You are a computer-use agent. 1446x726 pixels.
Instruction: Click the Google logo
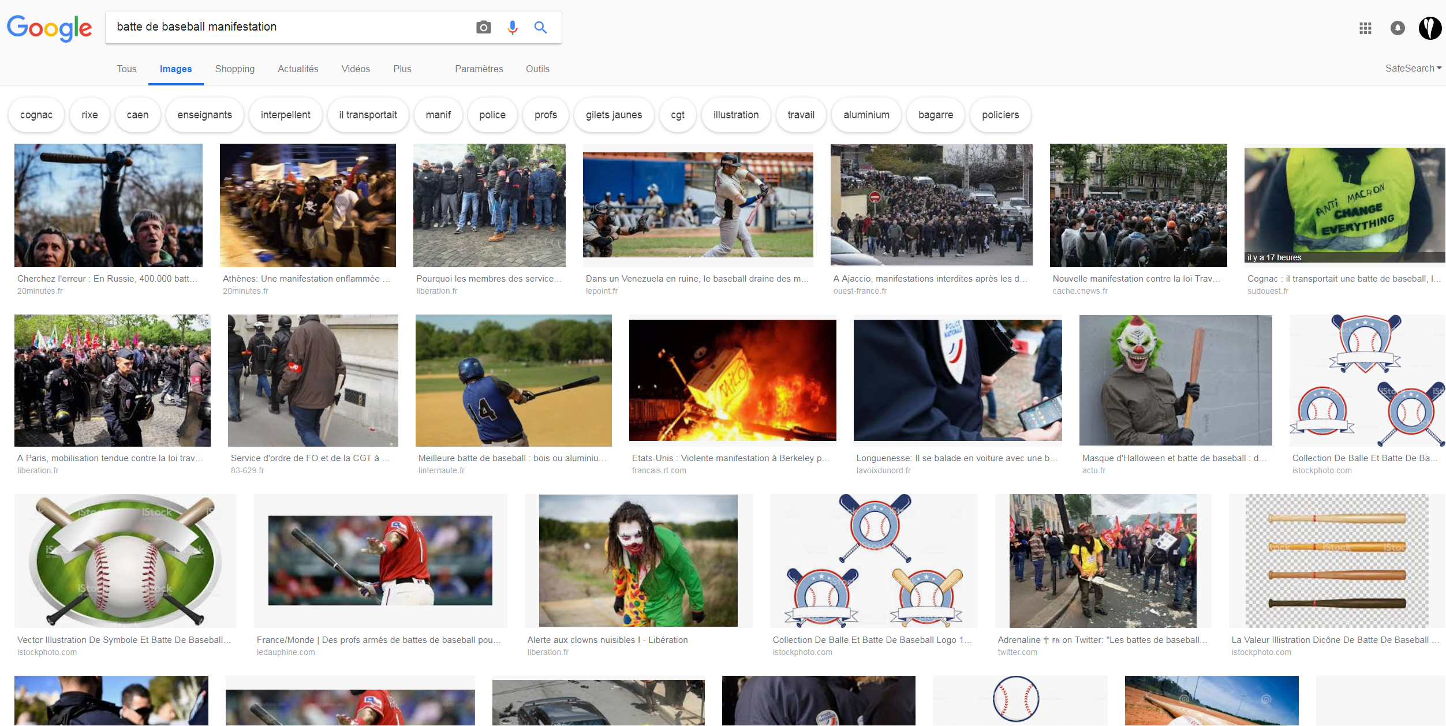coord(49,28)
